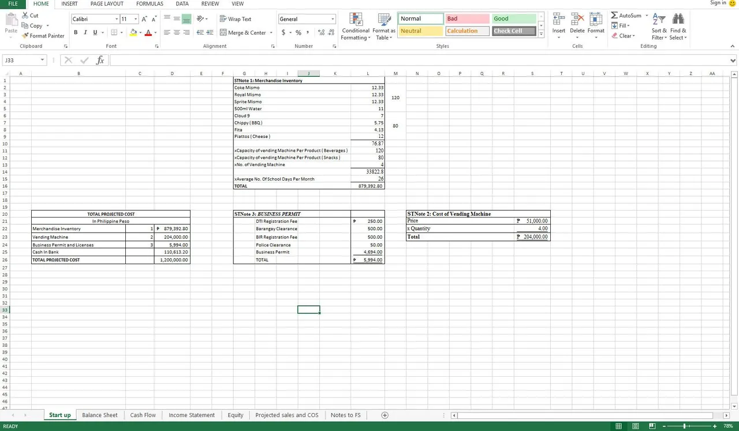Switch to the INSERT ribbon tab
The width and height of the screenshot is (739, 431).
tap(69, 3)
